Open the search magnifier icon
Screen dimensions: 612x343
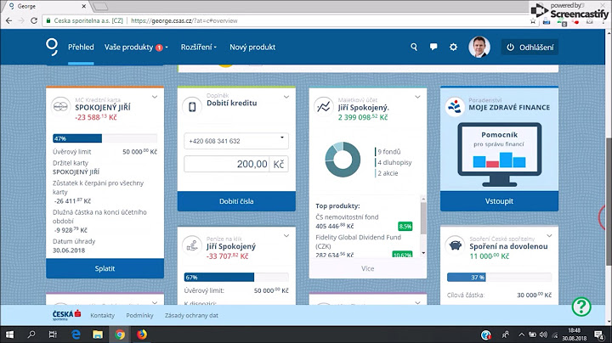[414, 47]
